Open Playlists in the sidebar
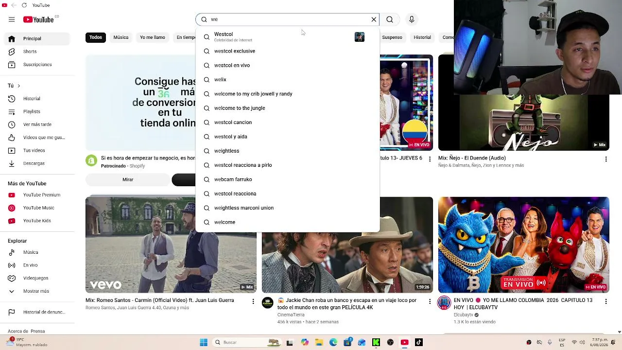This screenshot has height=350, width=622. 37,112
